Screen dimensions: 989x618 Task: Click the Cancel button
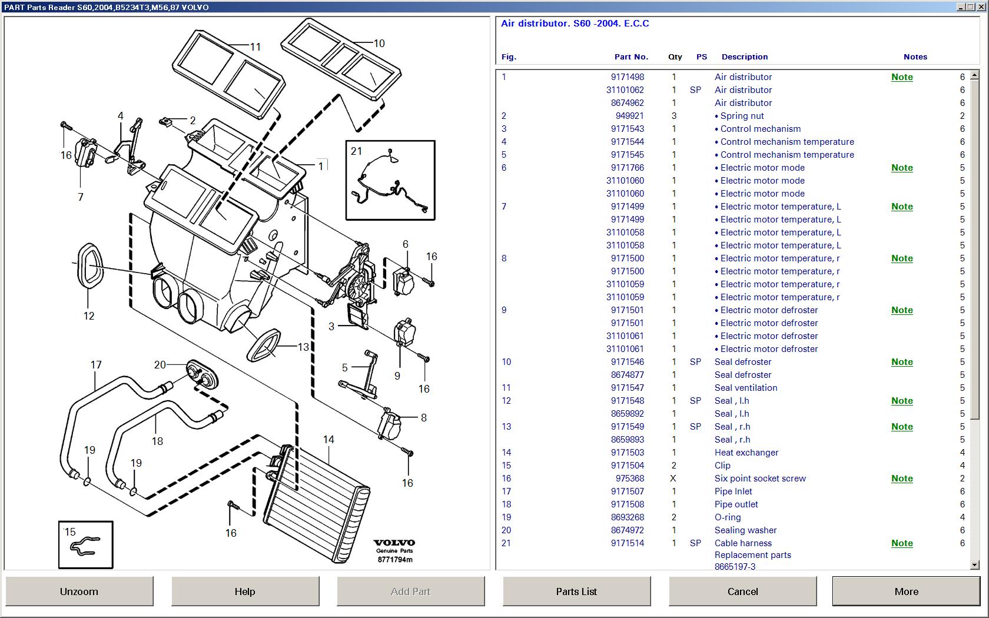[742, 592]
